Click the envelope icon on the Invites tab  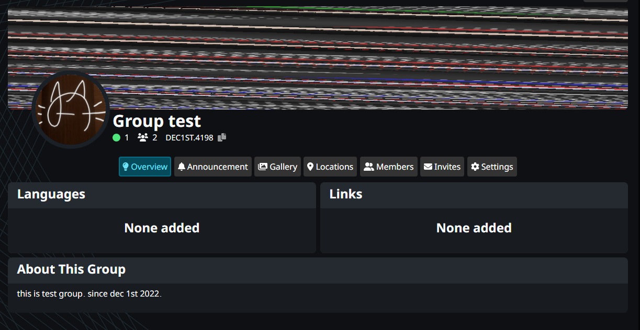(428, 167)
